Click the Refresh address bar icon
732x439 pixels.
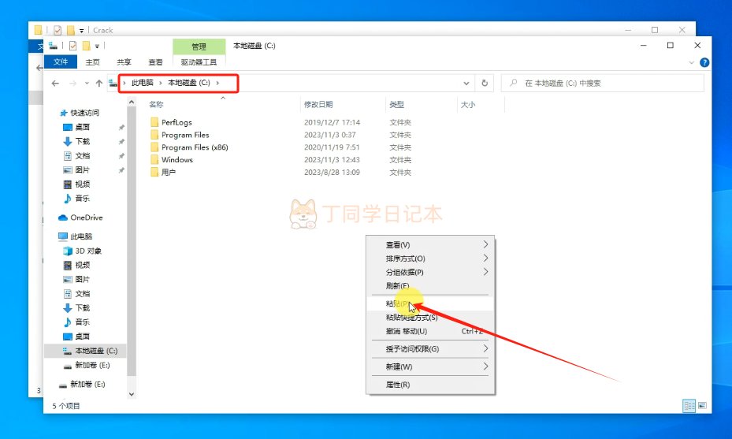pyautogui.click(x=485, y=83)
